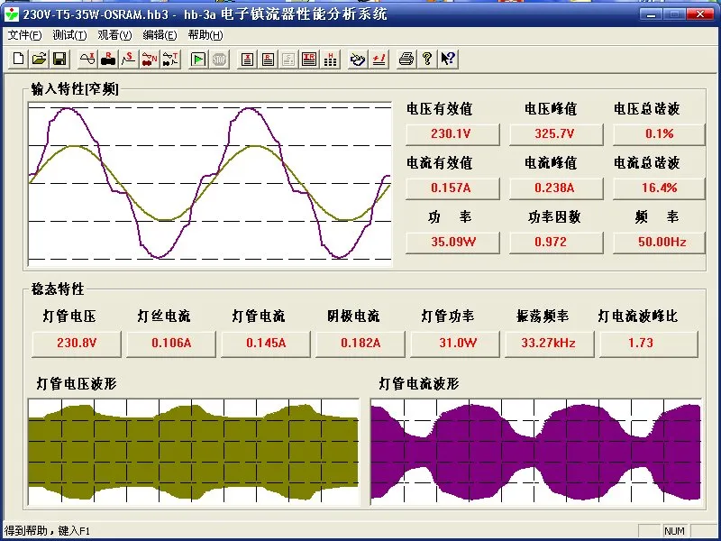Click the 35.09W power value
The image size is (721, 541).
pos(452,242)
